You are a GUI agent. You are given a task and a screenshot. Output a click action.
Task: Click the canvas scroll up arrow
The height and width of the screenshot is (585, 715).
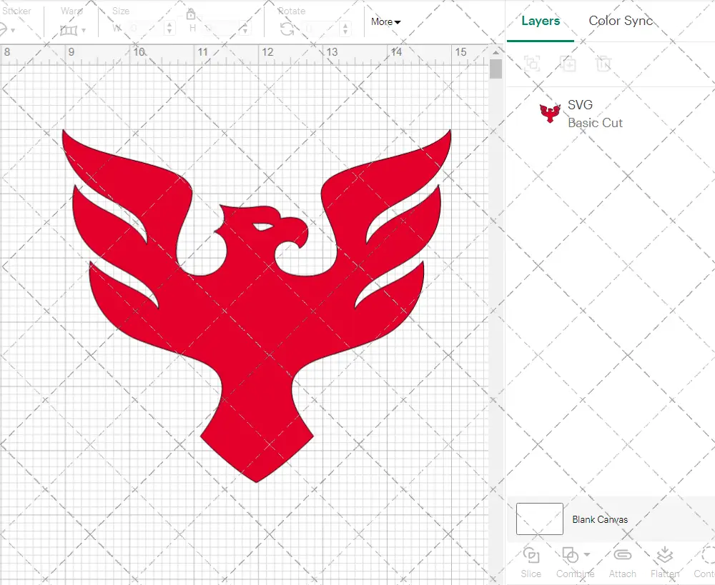point(495,52)
